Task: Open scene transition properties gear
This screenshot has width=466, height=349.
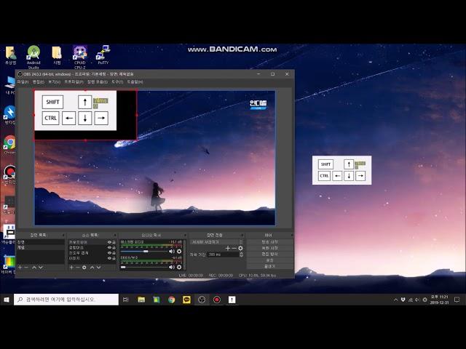Action: pos(240,248)
